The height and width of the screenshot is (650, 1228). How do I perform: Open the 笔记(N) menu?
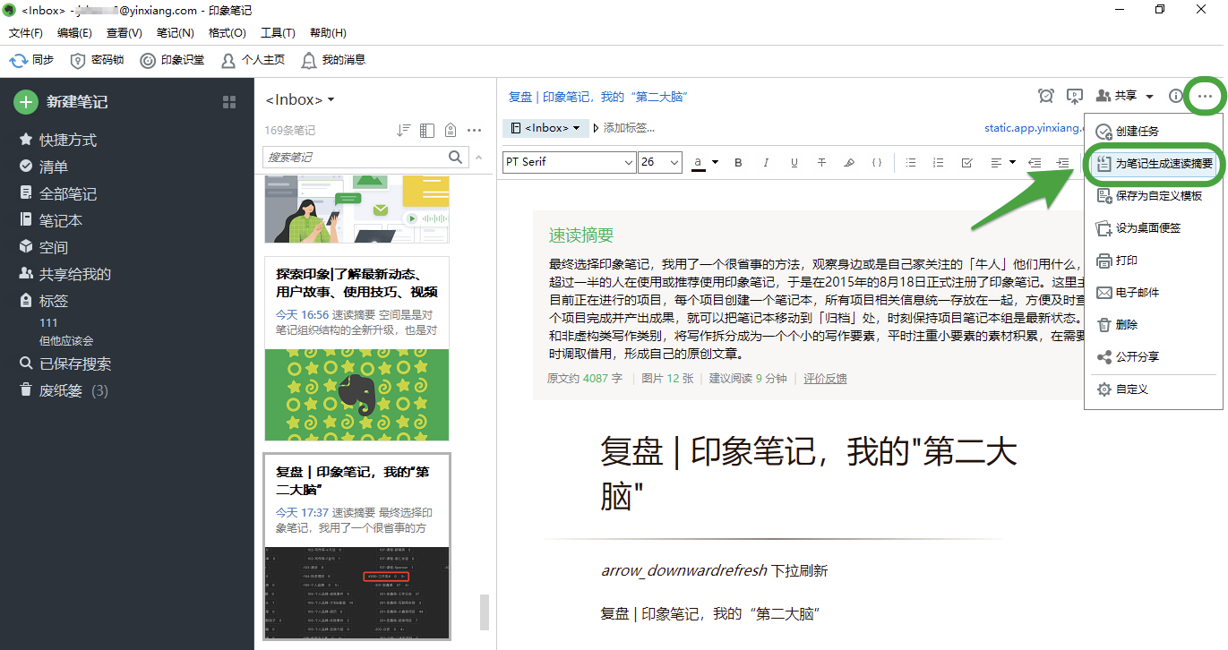175,33
